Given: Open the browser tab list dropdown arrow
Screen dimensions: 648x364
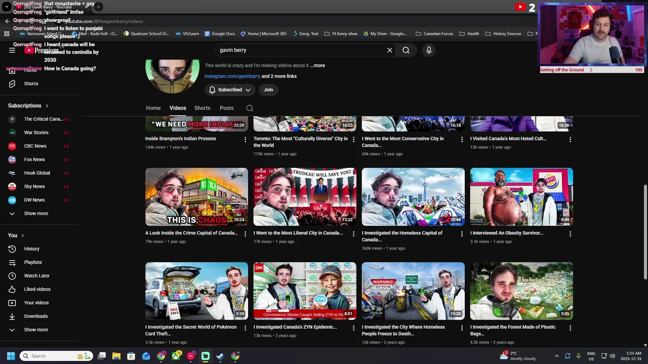Looking at the screenshot, I should (x=6, y=7).
